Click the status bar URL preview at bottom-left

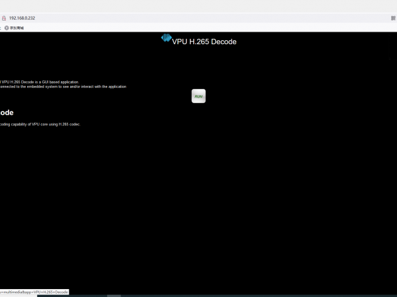pos(34,292)
